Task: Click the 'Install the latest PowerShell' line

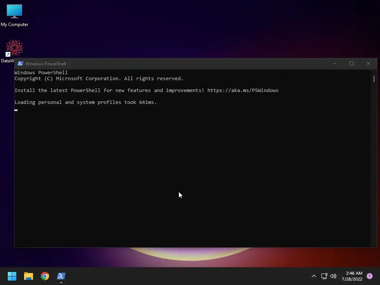Action: pos(146,91)
